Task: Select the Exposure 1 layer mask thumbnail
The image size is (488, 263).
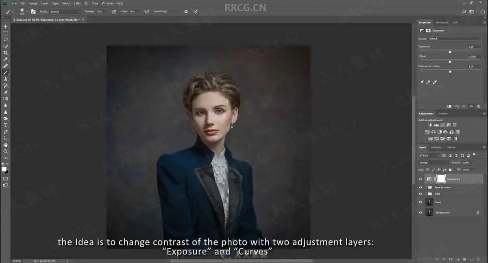Action: pos(441,179)
